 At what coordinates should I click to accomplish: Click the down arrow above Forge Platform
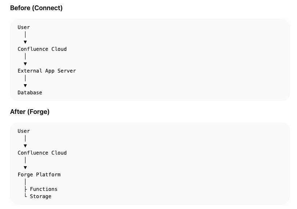click(x=25, y=168)
